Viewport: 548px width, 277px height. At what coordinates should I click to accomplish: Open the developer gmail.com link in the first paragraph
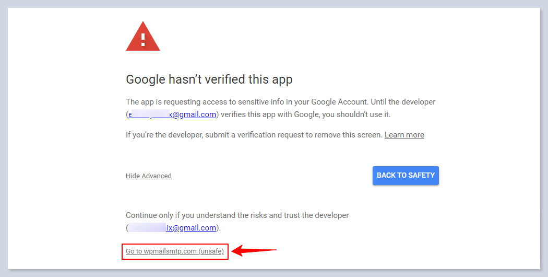coord(172,114)
